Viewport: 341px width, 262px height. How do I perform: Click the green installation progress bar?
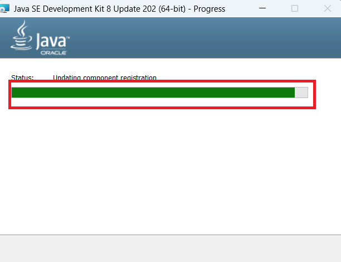(159, 93)
